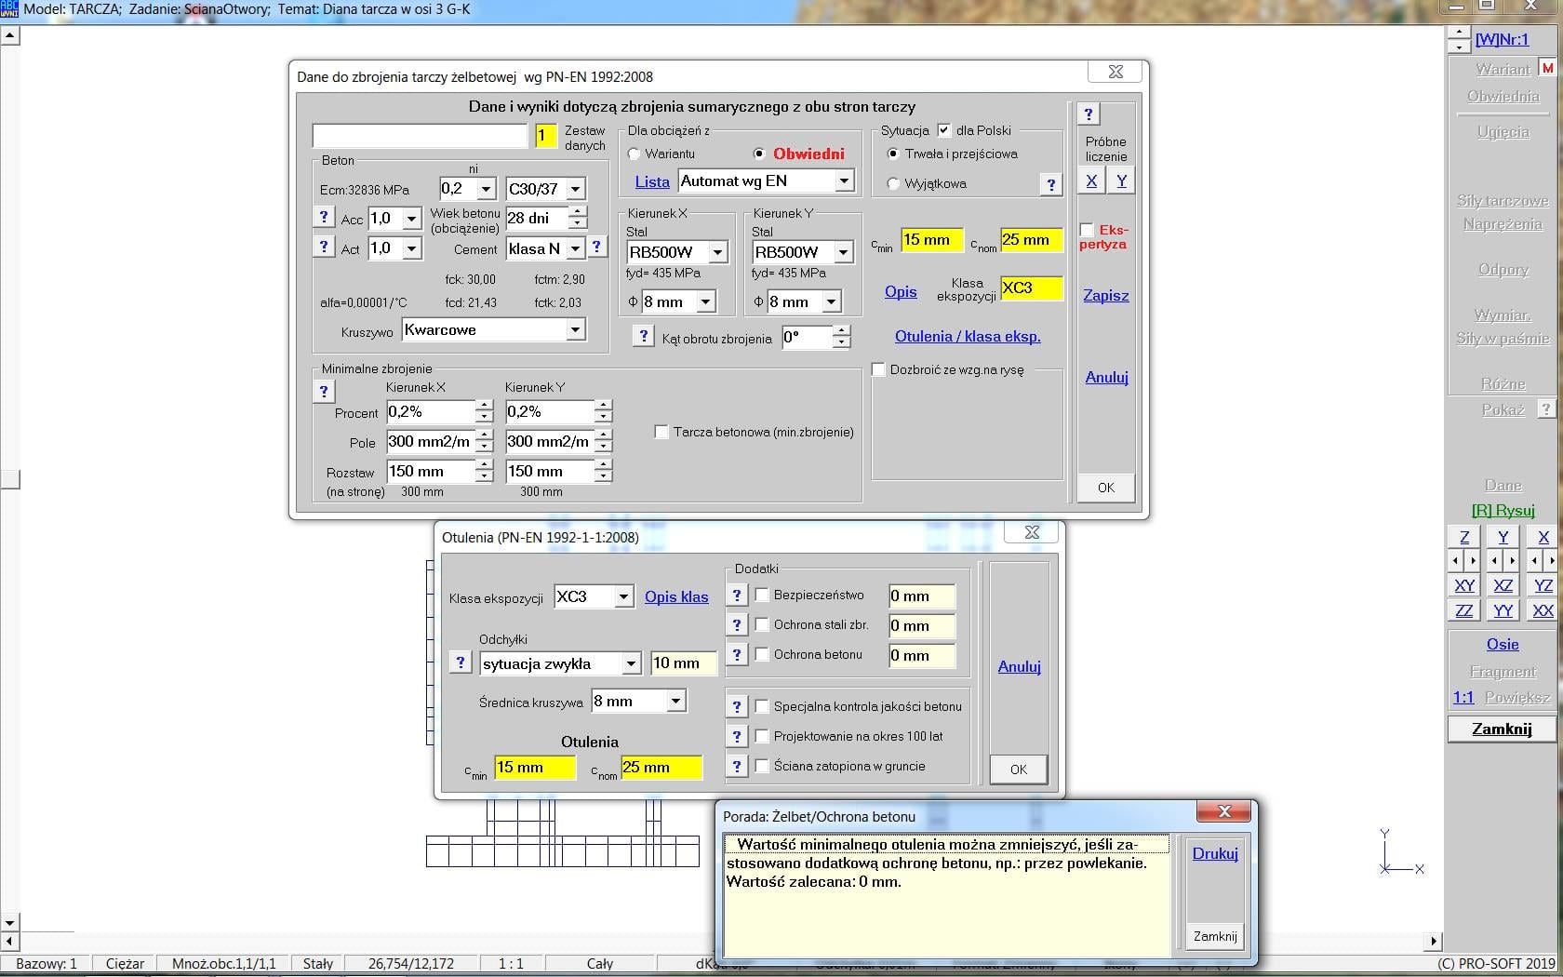
Task: Open help for Projektowanie na okres 100 lat
Action: (x=737, y=737)
